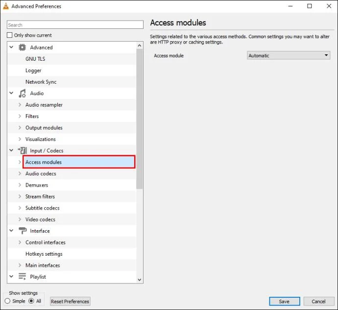Collapse the Interface category
This screenshot has height=310, width=338.
(11, 231)
